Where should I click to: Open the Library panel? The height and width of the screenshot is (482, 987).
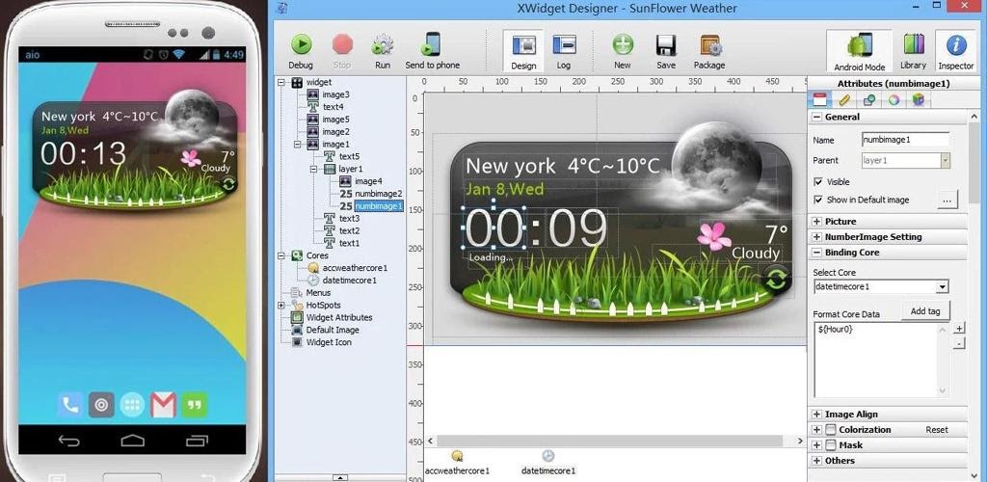pyautogui.click(x=913, y=50)
